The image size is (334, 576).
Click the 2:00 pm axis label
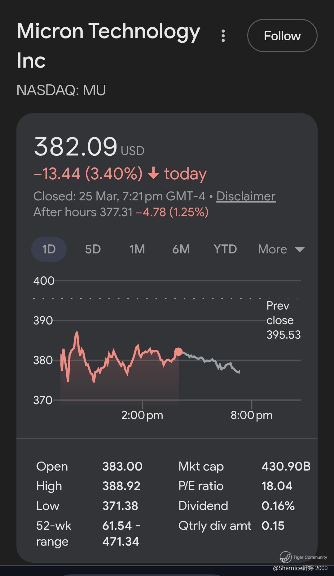[142, 415]
